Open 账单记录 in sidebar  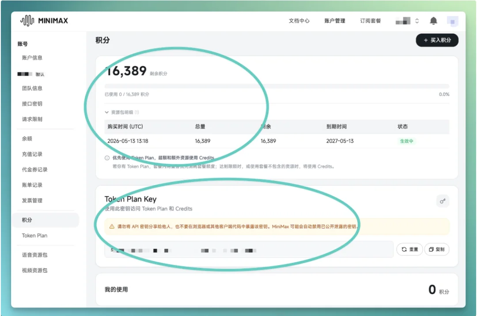[32, 185]
